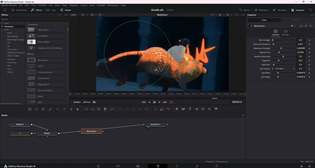Open the Media Pool panel
The height and width of the screenshot is (168, 315).
[x=19, y=10]
